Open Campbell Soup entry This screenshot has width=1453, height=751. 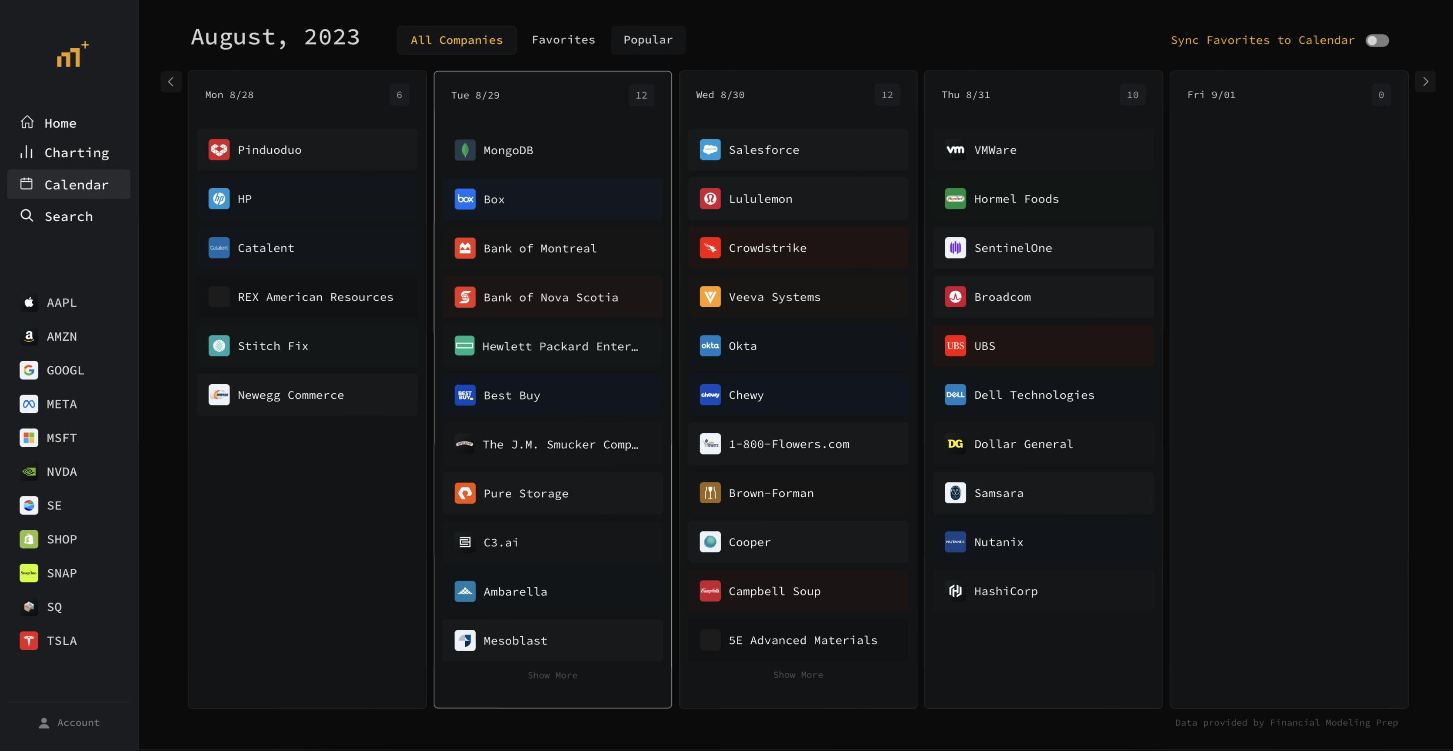798,591
